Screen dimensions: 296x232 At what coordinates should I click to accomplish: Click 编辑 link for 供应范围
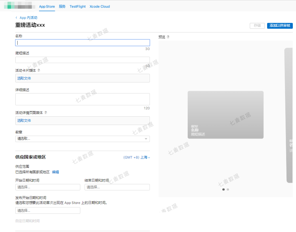[55, 172]
